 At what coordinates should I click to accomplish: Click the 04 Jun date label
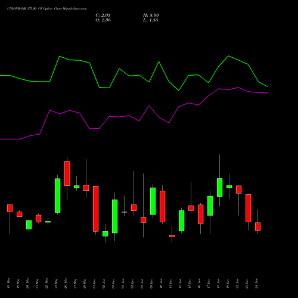[x=123, y=284]
